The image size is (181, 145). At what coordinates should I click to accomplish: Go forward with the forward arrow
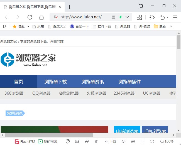pos(18,17)
